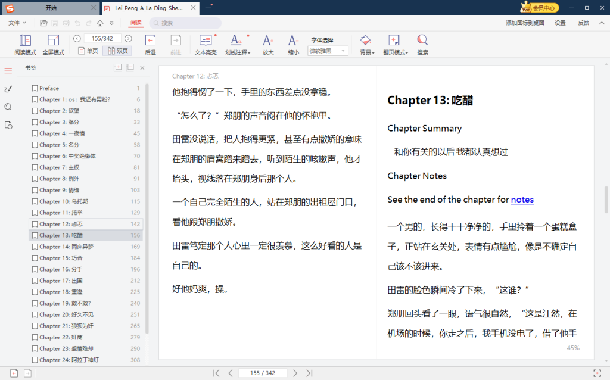Open the 划线注释 underline annotation dropdown
The height and width of the screenshot is (380, 610).
(237, 44)
